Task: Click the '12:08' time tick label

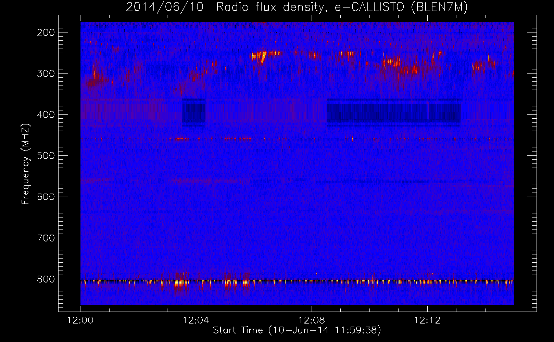Action: click(x=312, y=320)
